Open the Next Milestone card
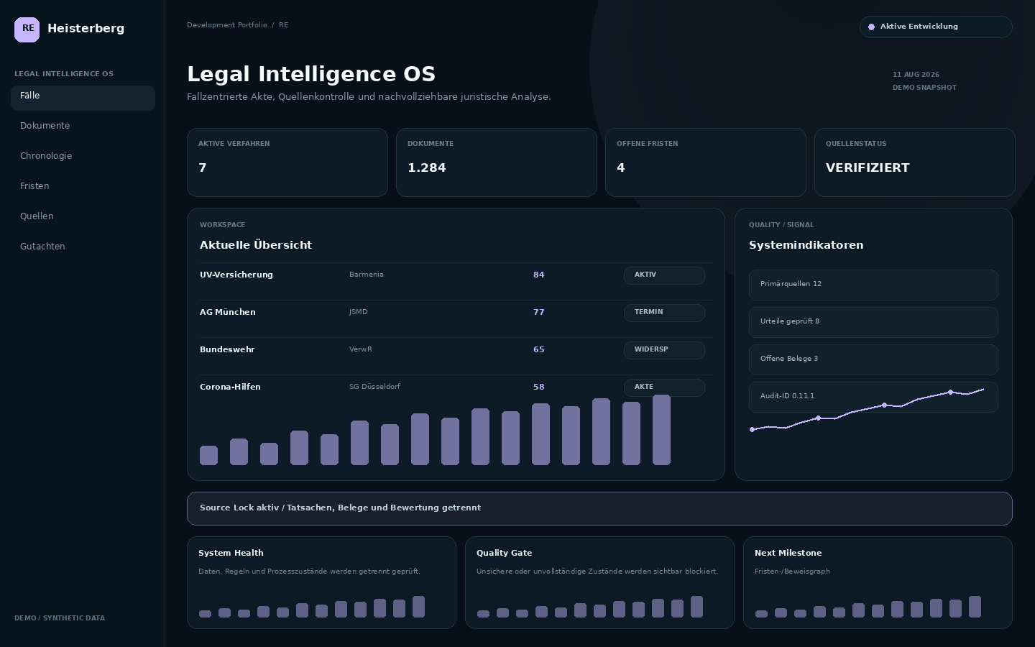1035x647 pixels. (878, 582)
